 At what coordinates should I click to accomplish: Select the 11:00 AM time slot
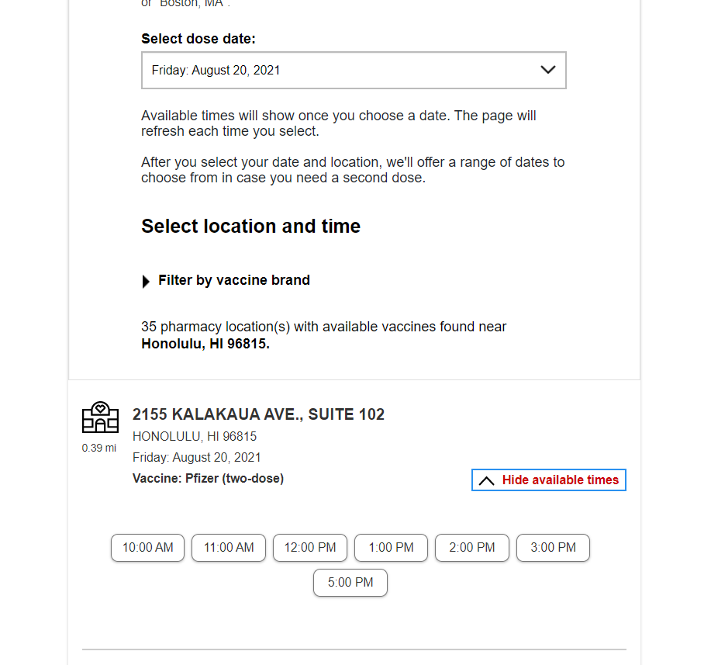point(229,548)
